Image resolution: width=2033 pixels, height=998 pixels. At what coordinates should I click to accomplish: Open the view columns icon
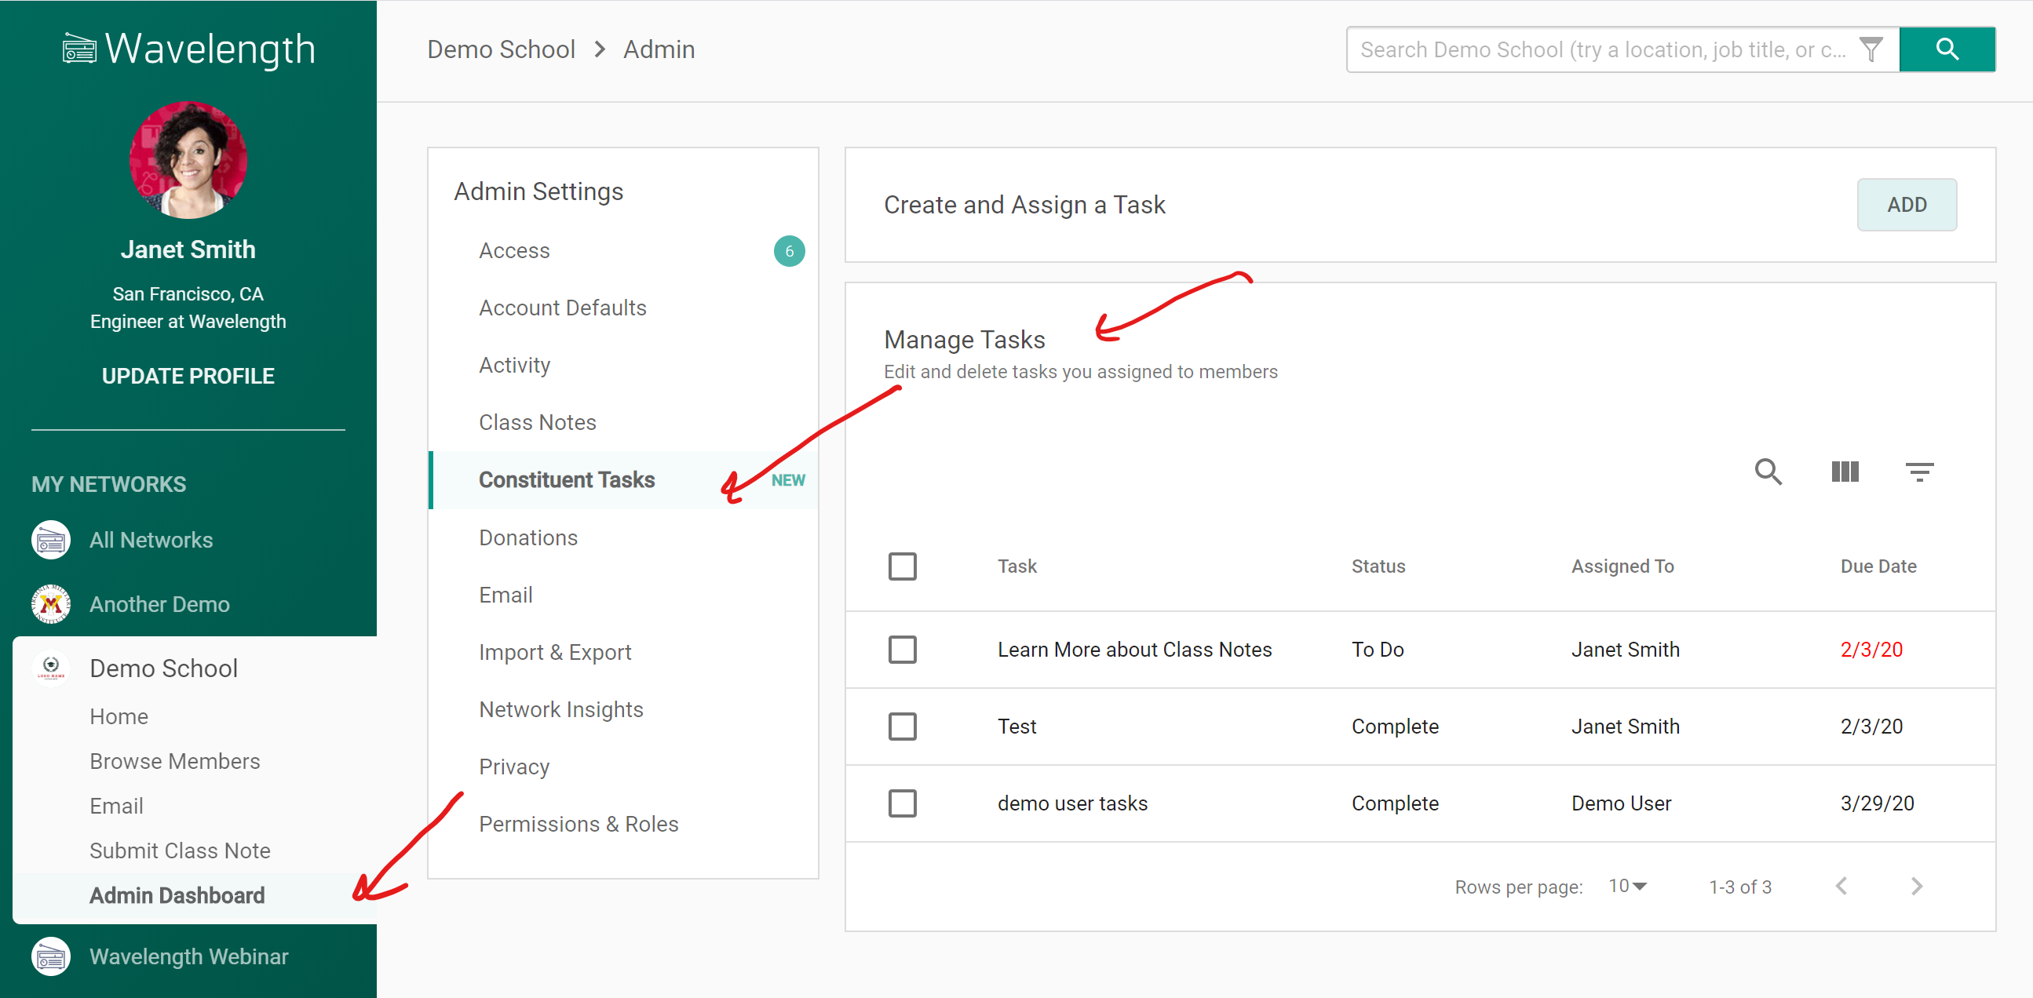point(1844,472)
